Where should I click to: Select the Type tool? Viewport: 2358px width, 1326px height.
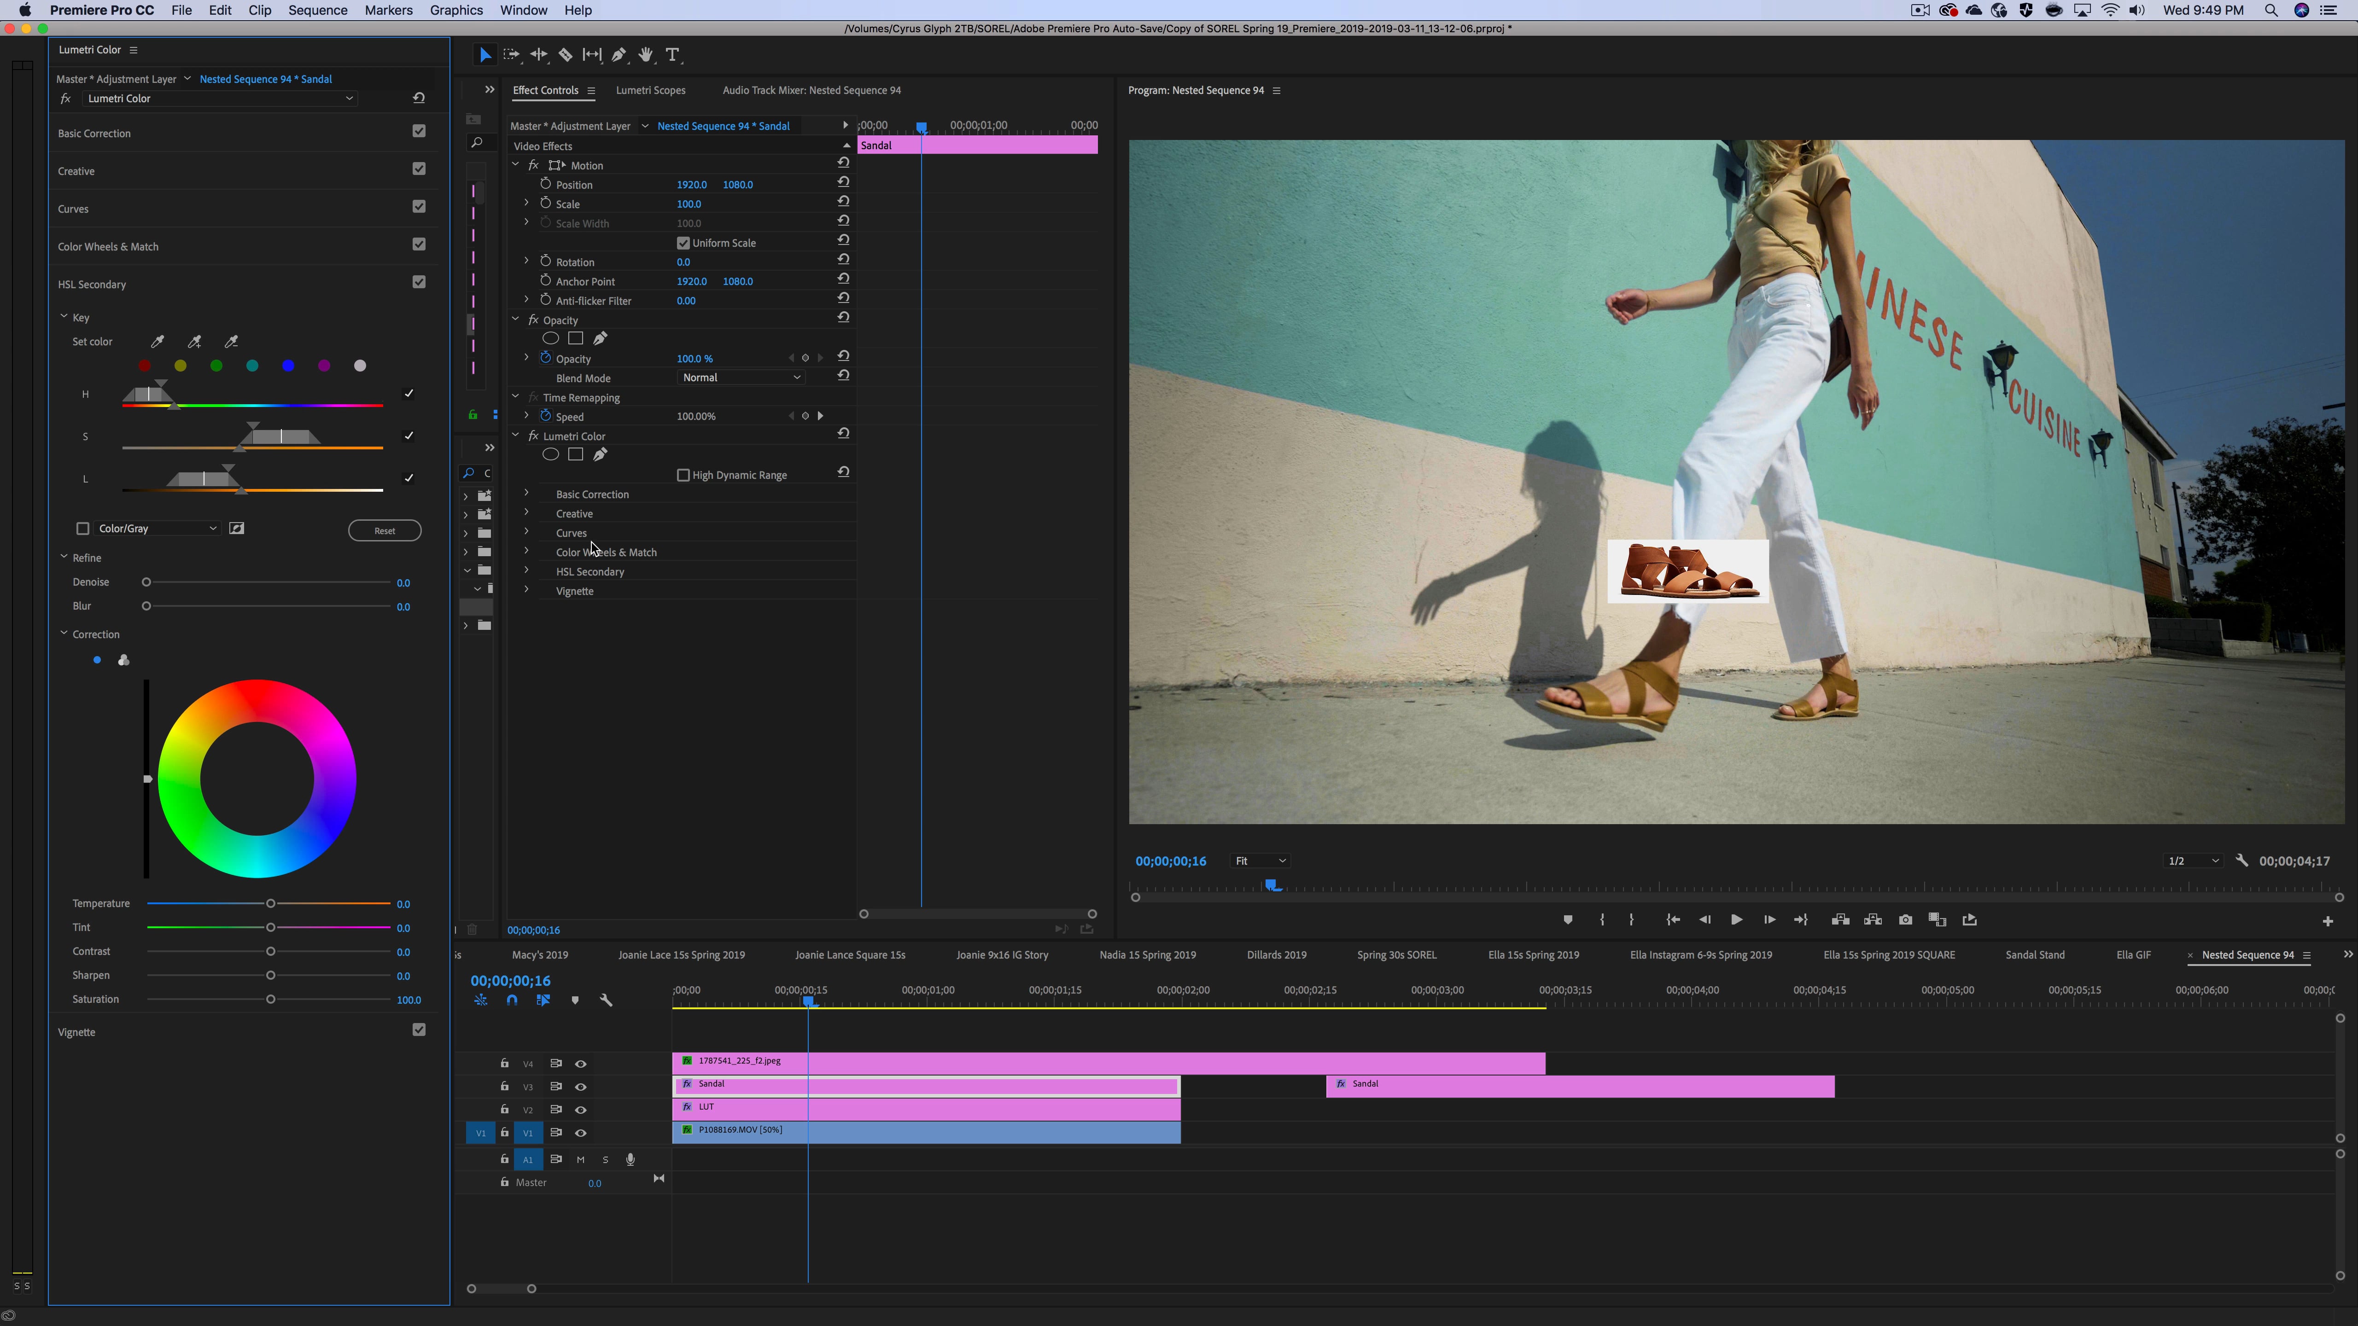[673, 55]
